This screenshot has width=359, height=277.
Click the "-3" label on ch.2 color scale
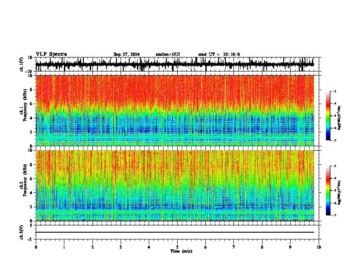point(335,166)
